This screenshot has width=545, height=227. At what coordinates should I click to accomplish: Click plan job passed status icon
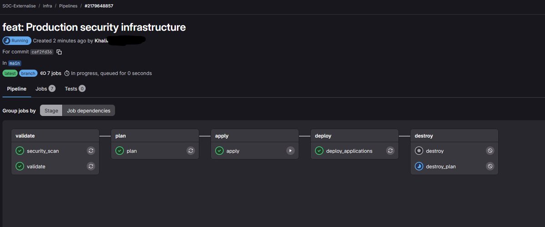[x=120, y=151]
